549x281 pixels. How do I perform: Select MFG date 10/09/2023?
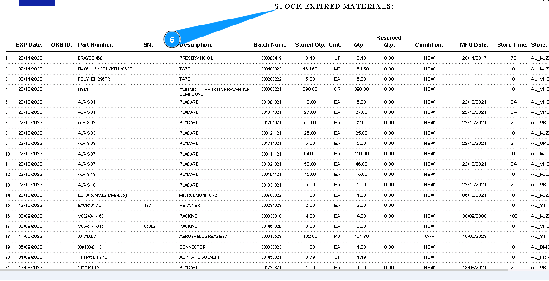(x=474, y=237)
